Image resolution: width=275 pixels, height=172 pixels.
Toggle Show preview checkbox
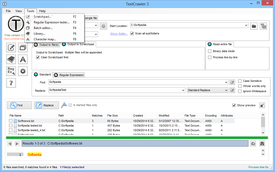coord(234,105)
